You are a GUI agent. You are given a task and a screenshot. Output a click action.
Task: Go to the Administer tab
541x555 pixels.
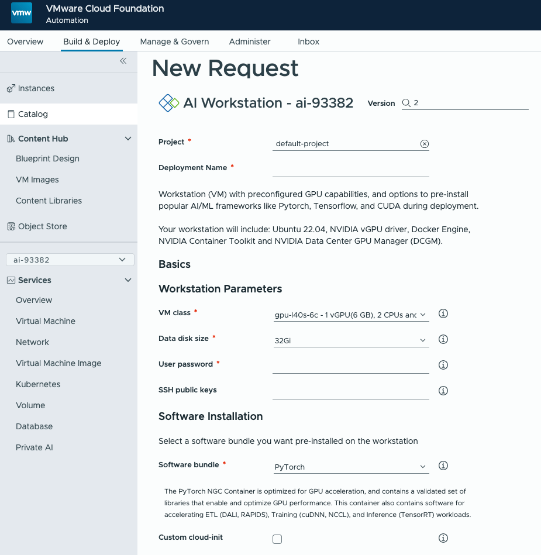pos(250,42)
